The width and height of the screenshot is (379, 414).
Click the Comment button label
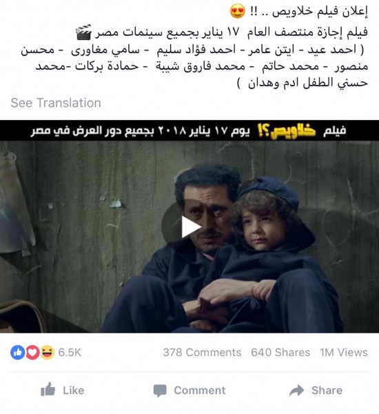[200, 391]
